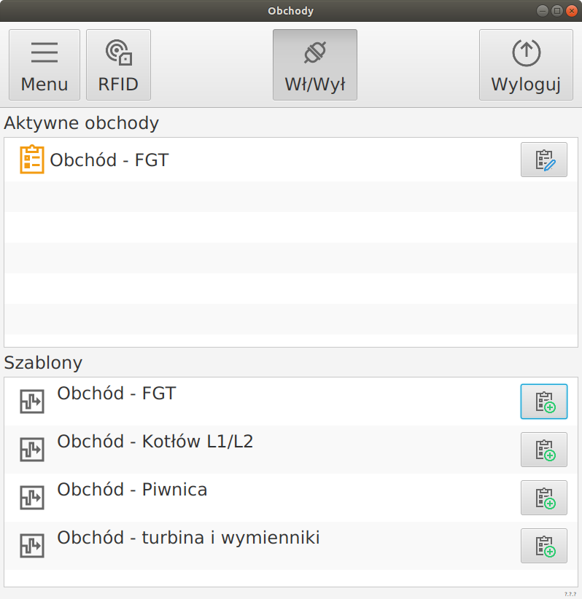The width and height of the screenshot is (582, 599).
Task: Click the template icon next to Obchód - turbina i wymienniki
Action: tap(32, 546)
